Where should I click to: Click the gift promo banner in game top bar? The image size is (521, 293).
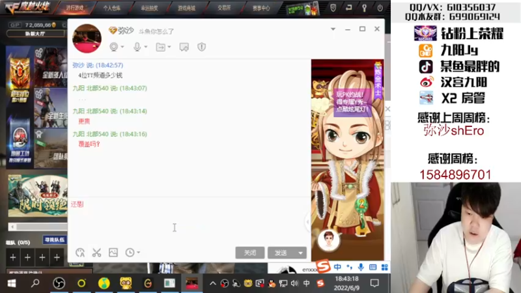(303, 8)
